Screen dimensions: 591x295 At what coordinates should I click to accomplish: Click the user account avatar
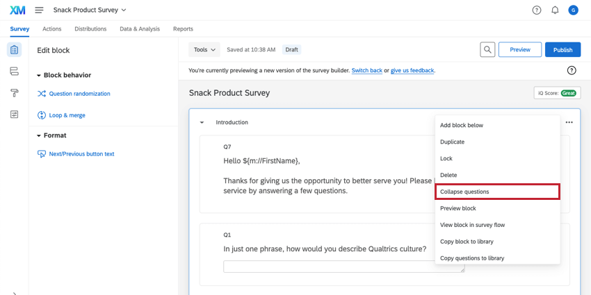tap(573, 10)
